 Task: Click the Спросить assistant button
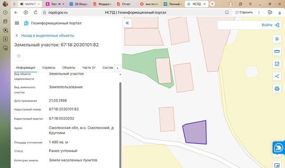244,12
